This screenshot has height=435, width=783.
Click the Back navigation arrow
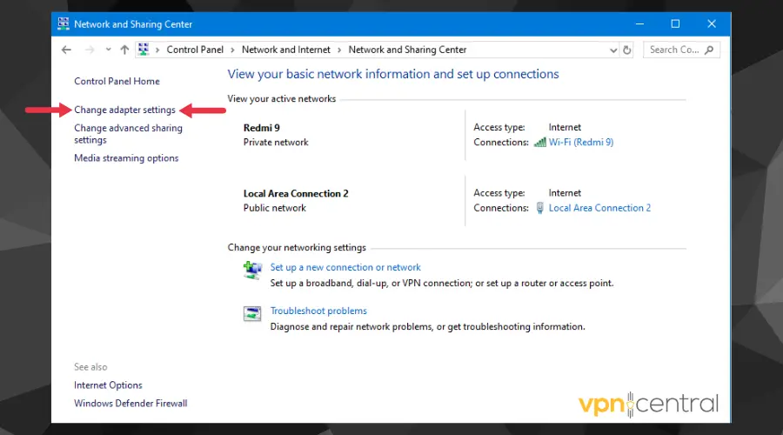pyautogui.click(x=66, y=50)
